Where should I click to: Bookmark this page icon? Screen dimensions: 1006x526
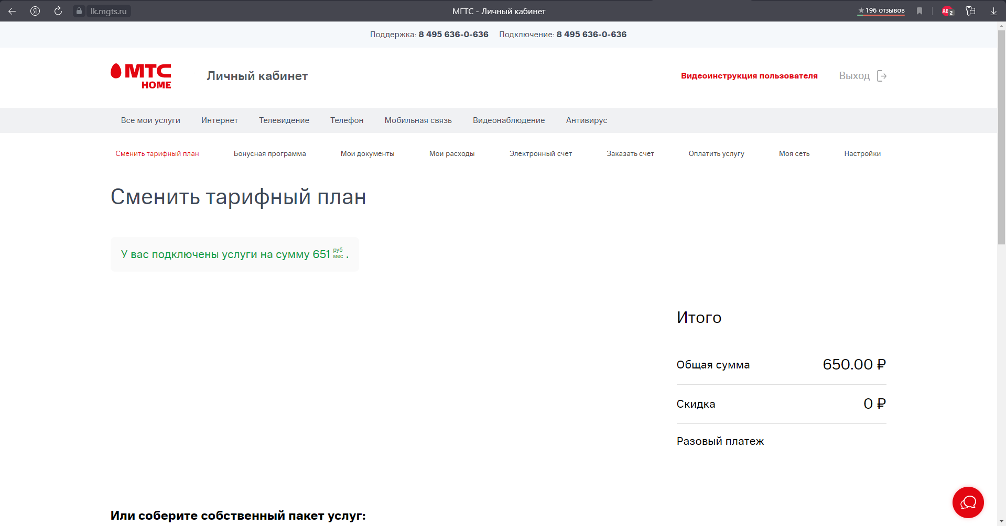point(920,11)
